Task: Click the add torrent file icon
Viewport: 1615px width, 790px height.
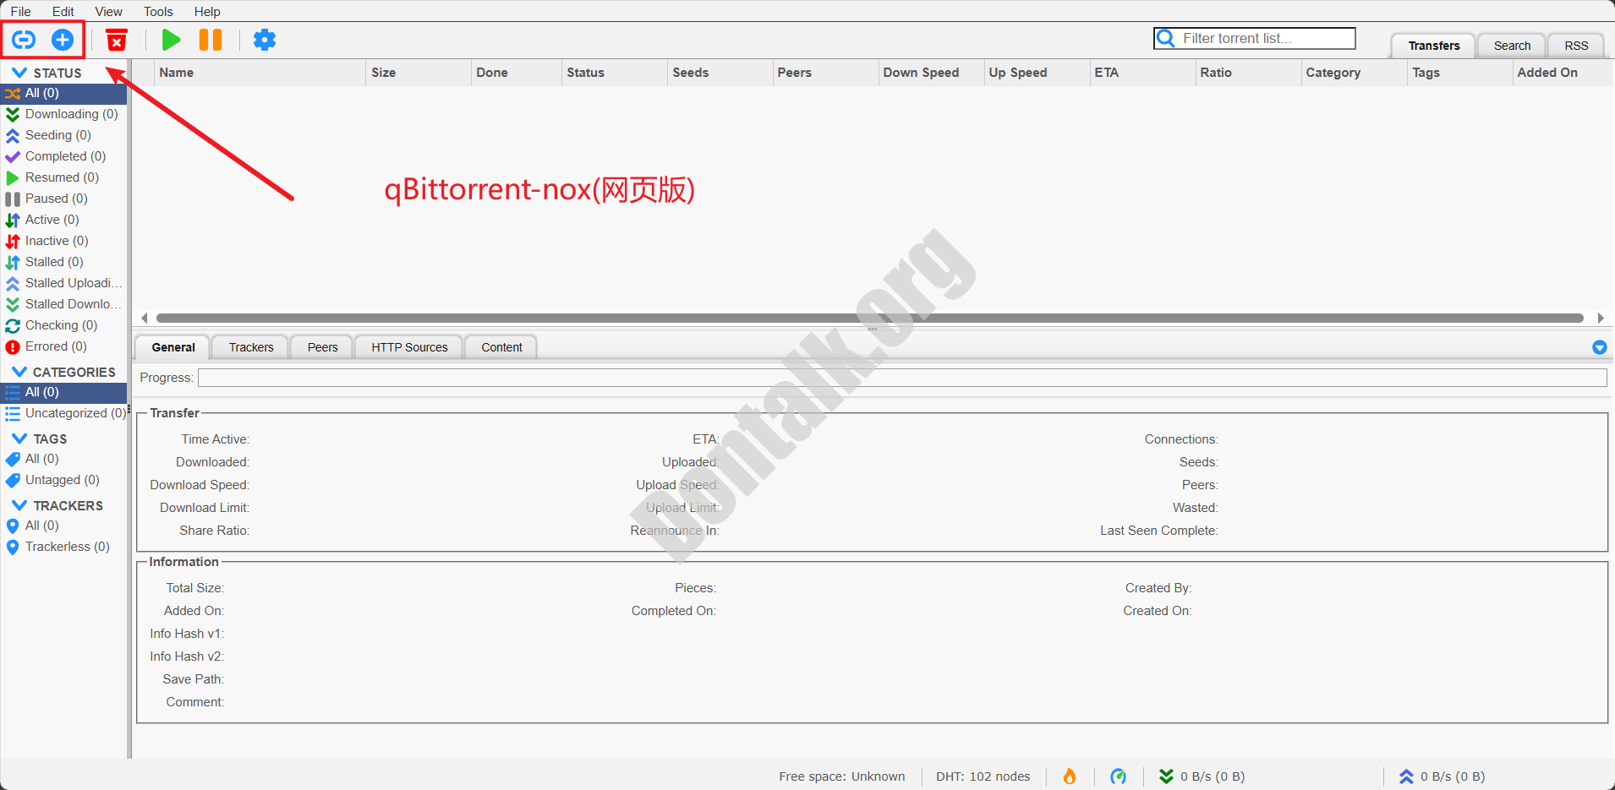Action: click(x=63, y=40)
